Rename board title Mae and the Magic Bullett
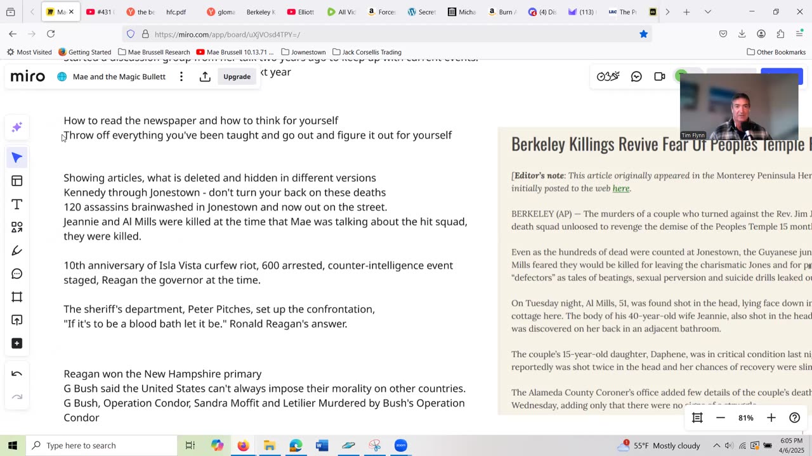The width and height of the screenshot is (812, 456). 119,77
